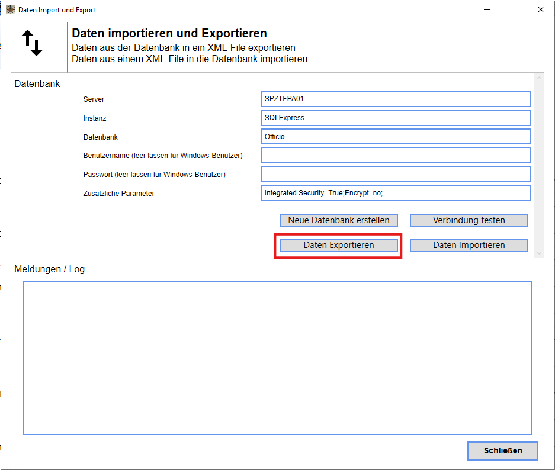The width and height of the screenshot is (555, 470).
Task: Select the Instanz text field
Action: [x=395, y=118]
